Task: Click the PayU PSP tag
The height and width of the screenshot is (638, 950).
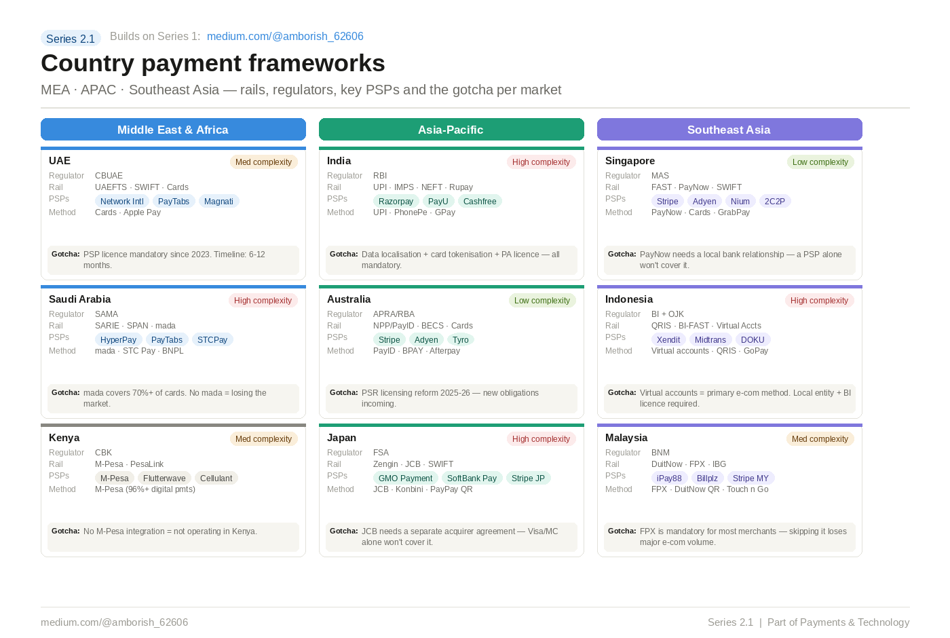Action: tap(438, 202)
